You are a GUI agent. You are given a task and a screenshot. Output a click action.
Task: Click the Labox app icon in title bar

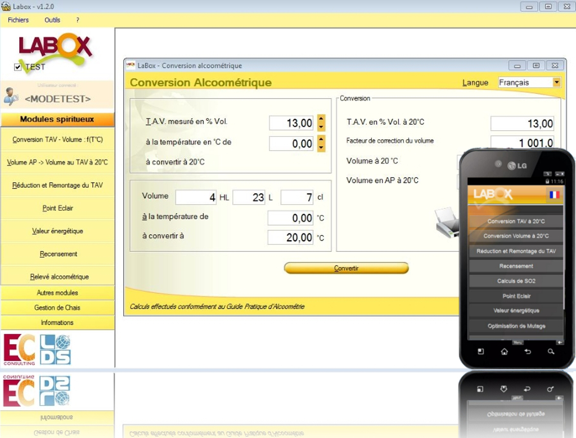[x=6, y=6]
